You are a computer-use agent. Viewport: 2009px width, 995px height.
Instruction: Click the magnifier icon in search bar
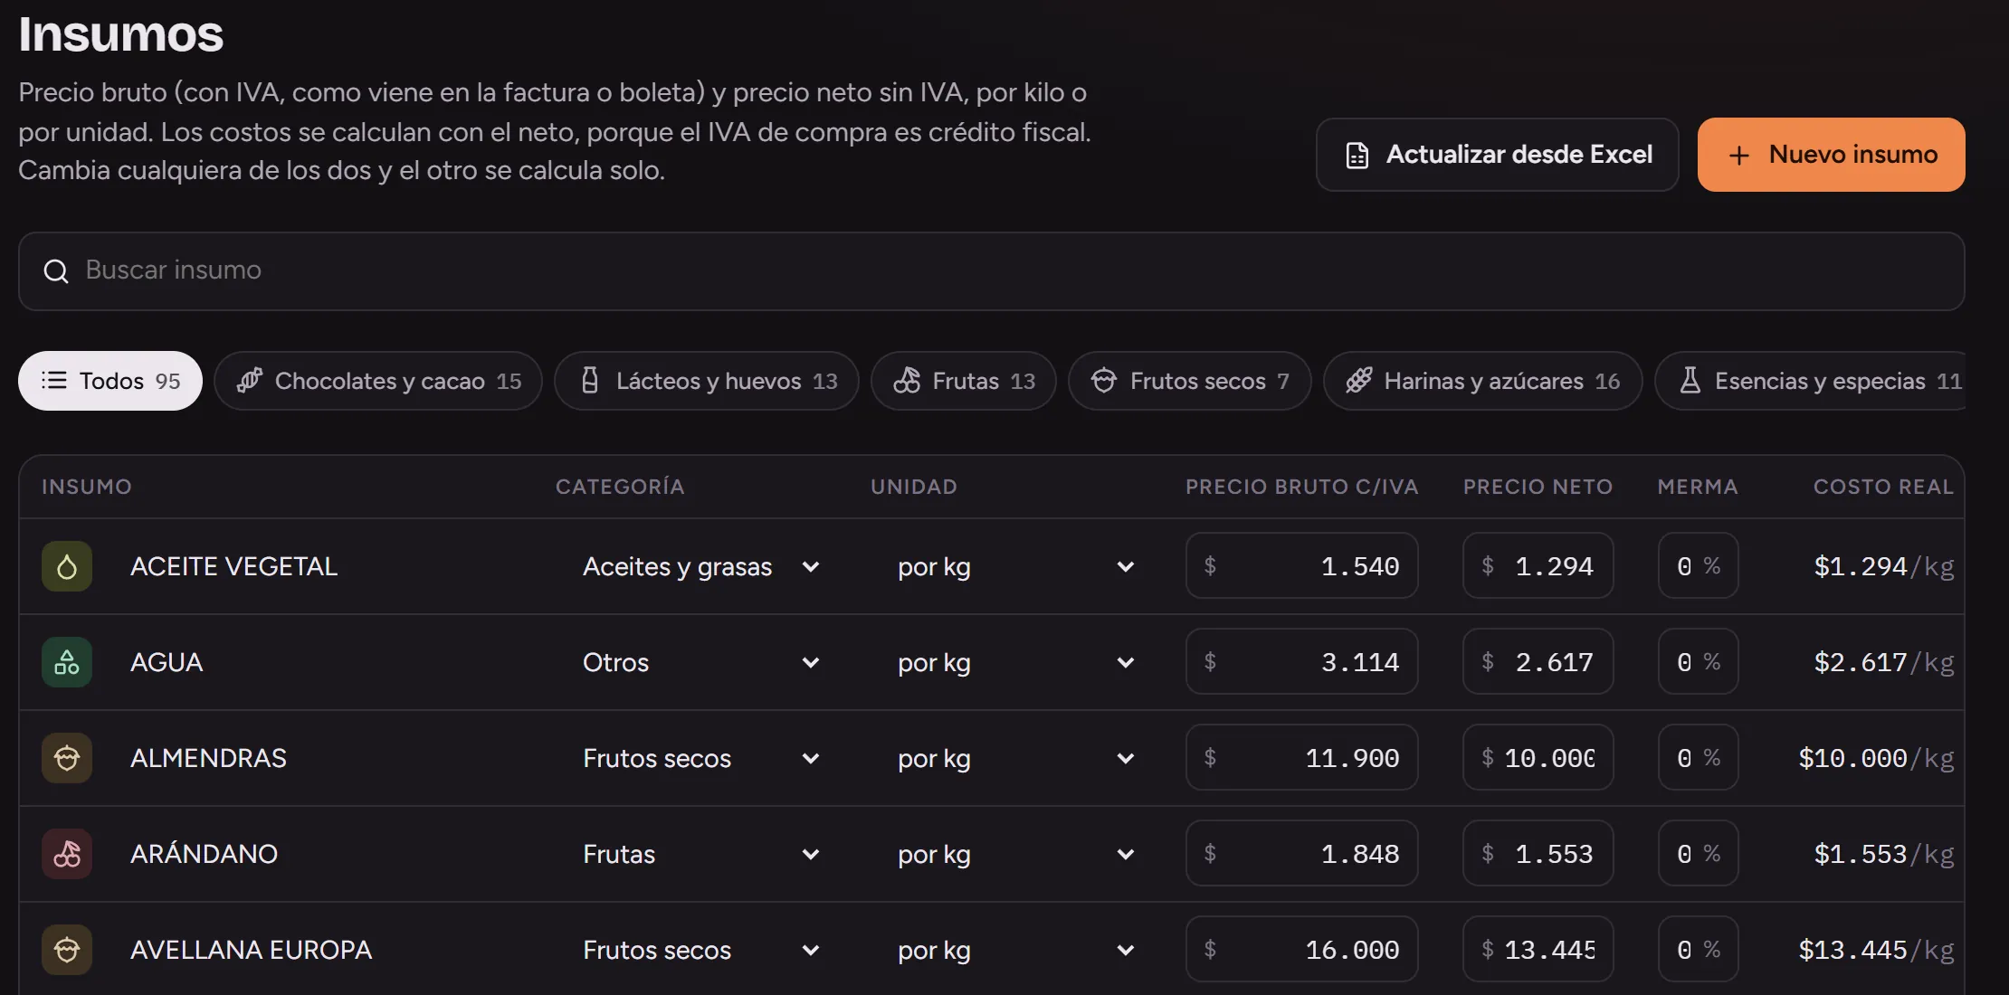[x=56, y=270]
